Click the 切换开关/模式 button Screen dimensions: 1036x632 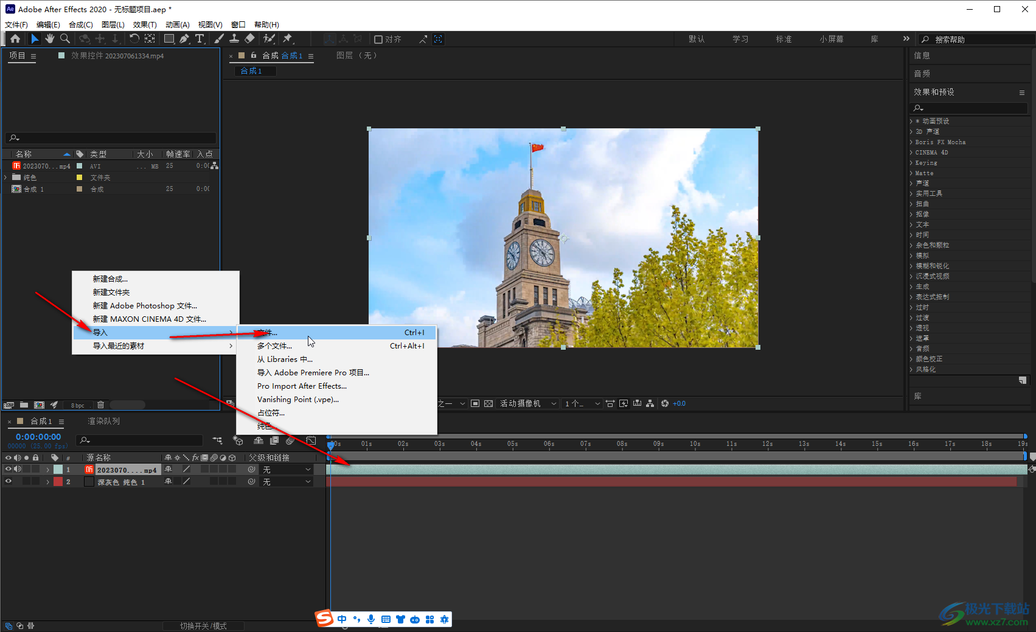(203, 626)
